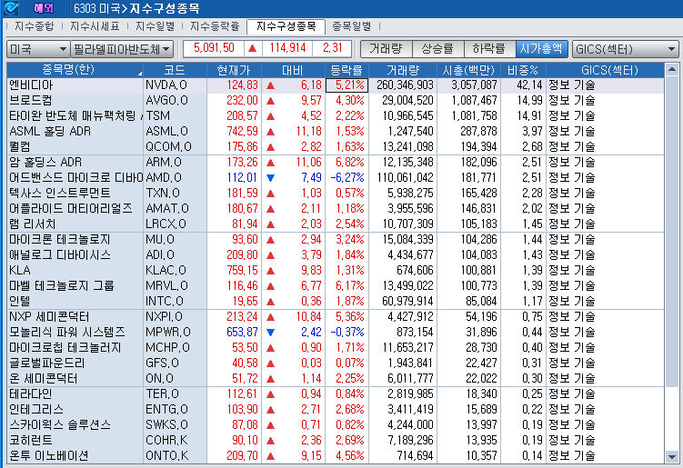Image resolution: width=683 pixels, height=468 pixels.
Task: Open the 미국 country dropdown
Action: coord(38,49)
